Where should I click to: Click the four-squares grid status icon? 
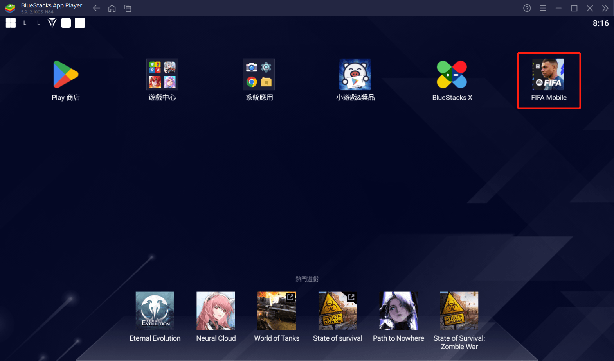point(11,23)
